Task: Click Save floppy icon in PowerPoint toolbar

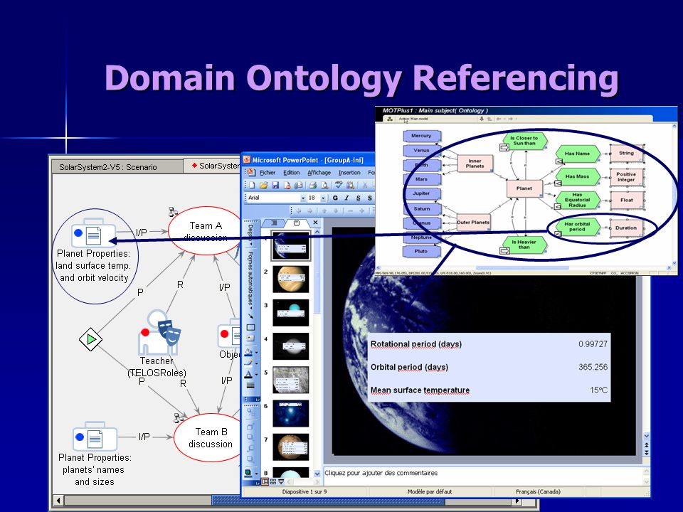Action: click(275, 185)
